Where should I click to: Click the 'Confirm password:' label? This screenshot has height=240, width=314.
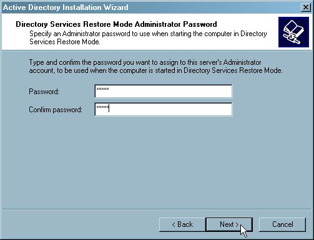[56, 110]
